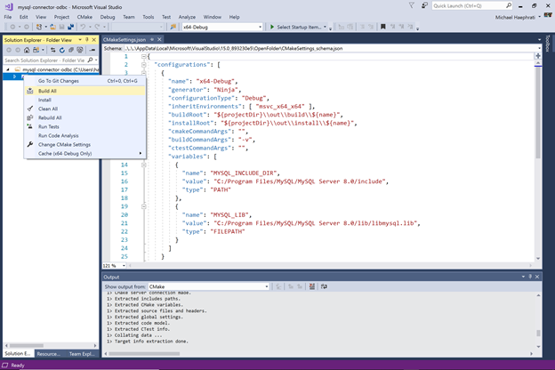
Task: Click Sync with Active Document icon
Action: click(52, 50)
